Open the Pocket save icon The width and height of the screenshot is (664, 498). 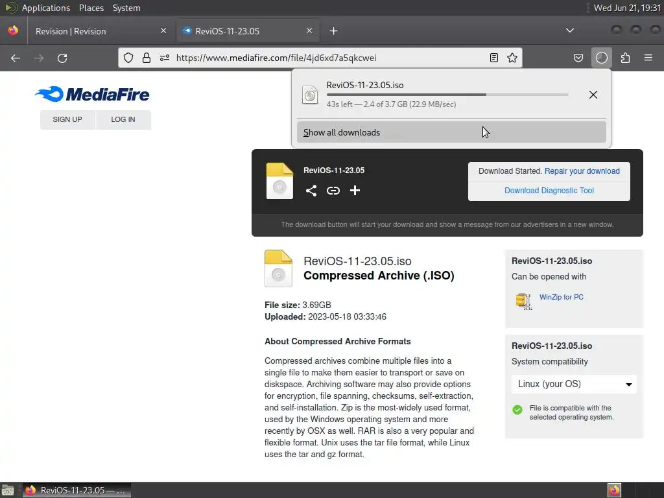pos(578,58)
